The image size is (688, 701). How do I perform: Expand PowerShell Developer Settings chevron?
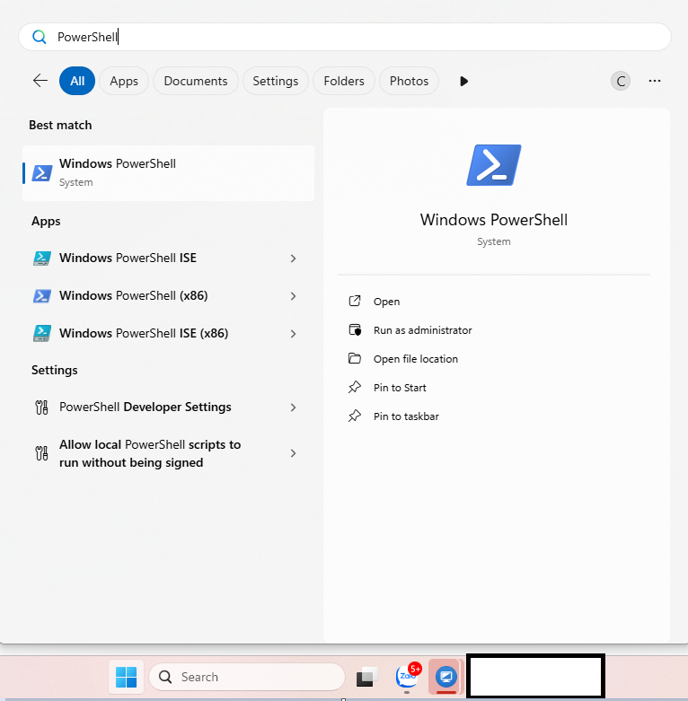click(x=293, y=407)
